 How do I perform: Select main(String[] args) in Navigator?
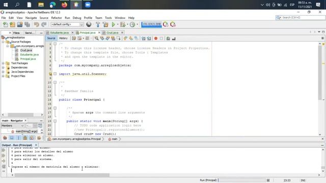coord(26,131)
